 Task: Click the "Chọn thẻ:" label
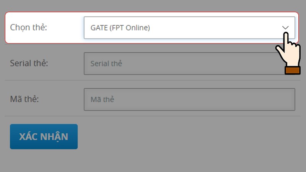click(x=28, y=28)
